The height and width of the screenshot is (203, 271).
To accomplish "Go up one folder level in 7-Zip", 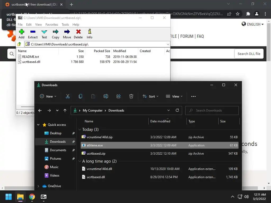I will click(x=19, y=44).
